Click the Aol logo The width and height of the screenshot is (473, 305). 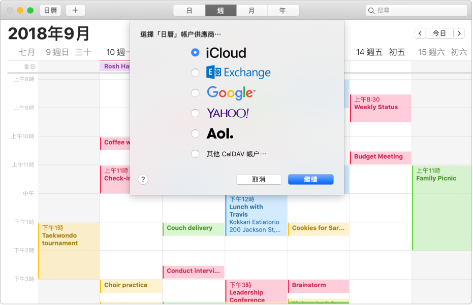(x=220, y=133)
